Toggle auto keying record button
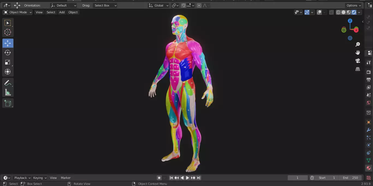The height and width of the screenshot is (186, 373). 159,178
